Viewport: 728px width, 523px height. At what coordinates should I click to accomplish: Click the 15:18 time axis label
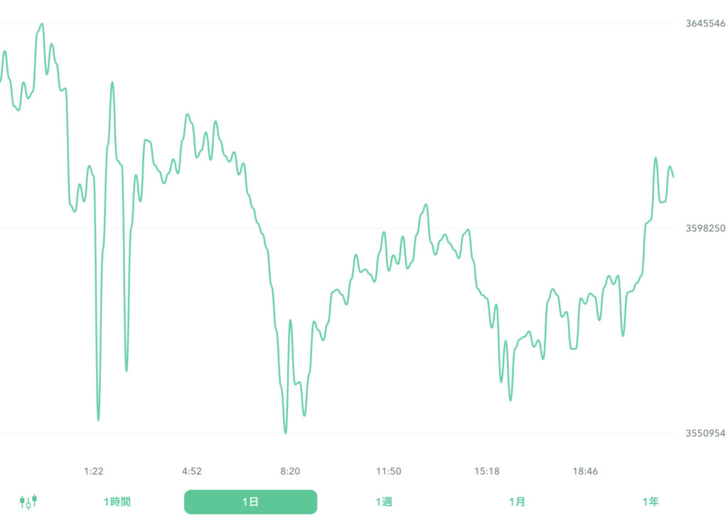pos(487,471)
